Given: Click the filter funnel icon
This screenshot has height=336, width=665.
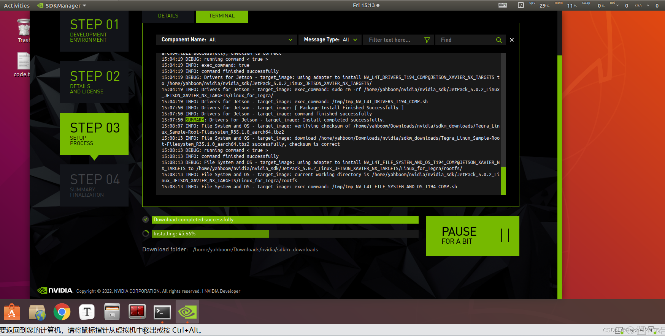Looking at the screenshot, I should (x=427, y=40).
